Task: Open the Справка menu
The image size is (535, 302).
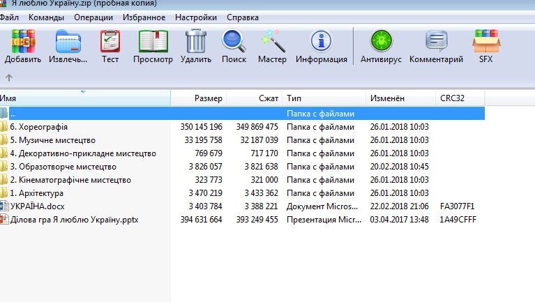Action: (x=242, y=17)
